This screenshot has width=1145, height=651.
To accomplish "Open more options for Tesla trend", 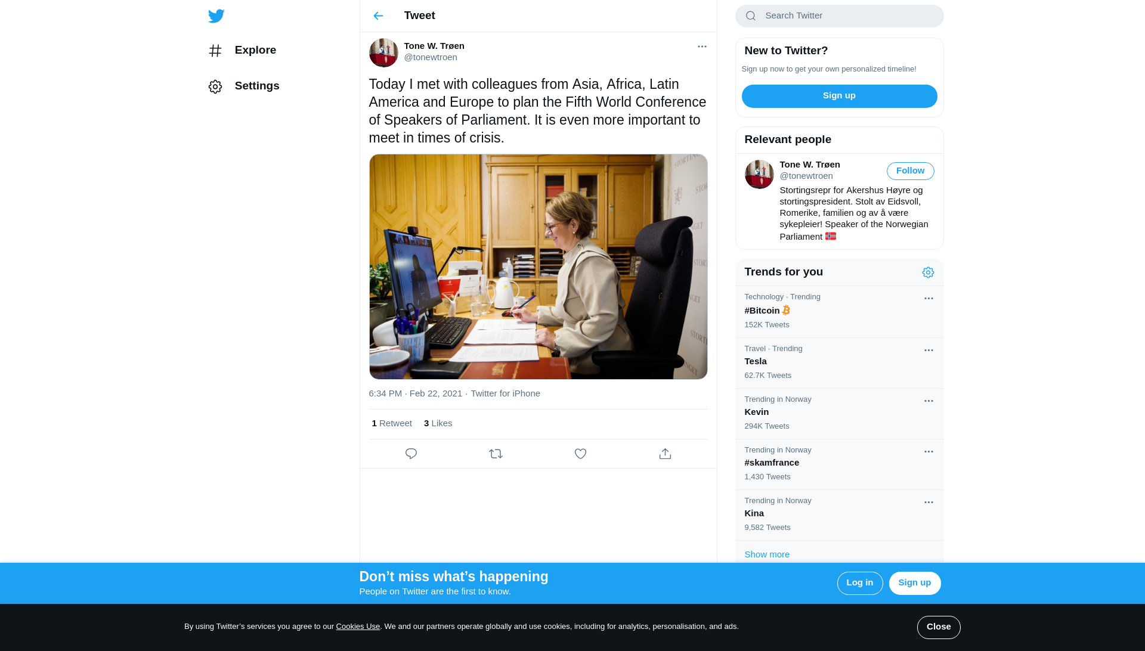I will [x=929, y=351].
